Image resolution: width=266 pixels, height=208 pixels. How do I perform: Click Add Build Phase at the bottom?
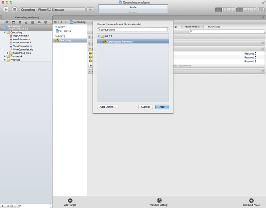point(251,202)
